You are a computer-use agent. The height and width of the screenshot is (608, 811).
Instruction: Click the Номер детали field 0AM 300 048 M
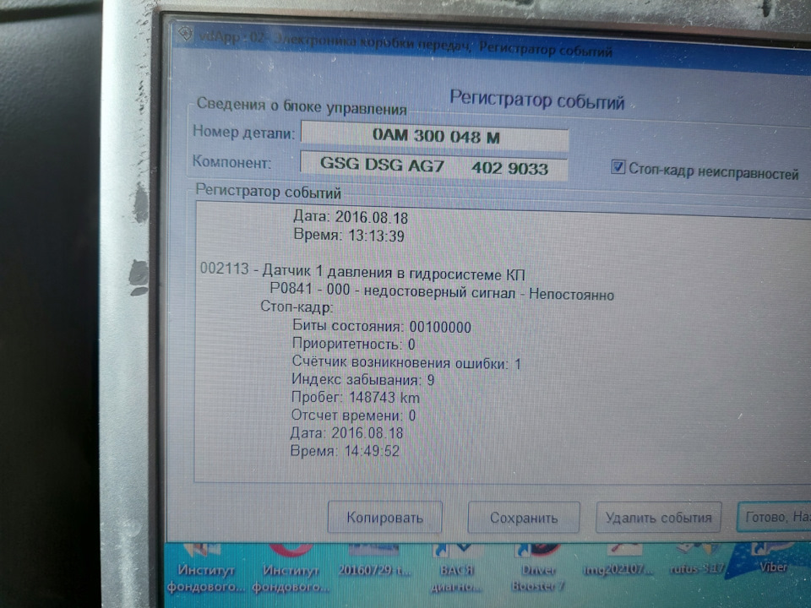coord(435,137)
